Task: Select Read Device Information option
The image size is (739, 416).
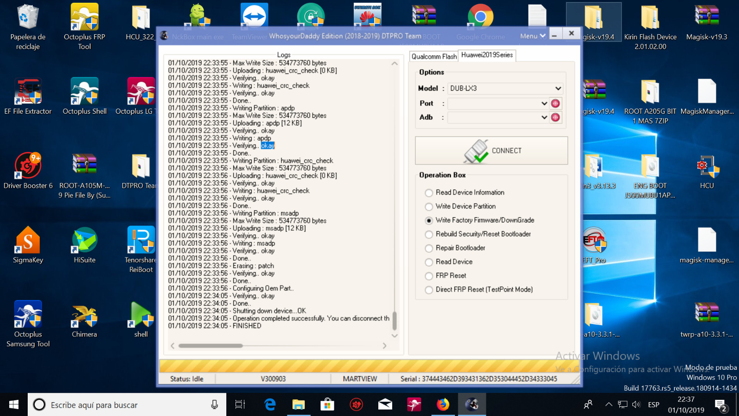Action: click(429, 193)
